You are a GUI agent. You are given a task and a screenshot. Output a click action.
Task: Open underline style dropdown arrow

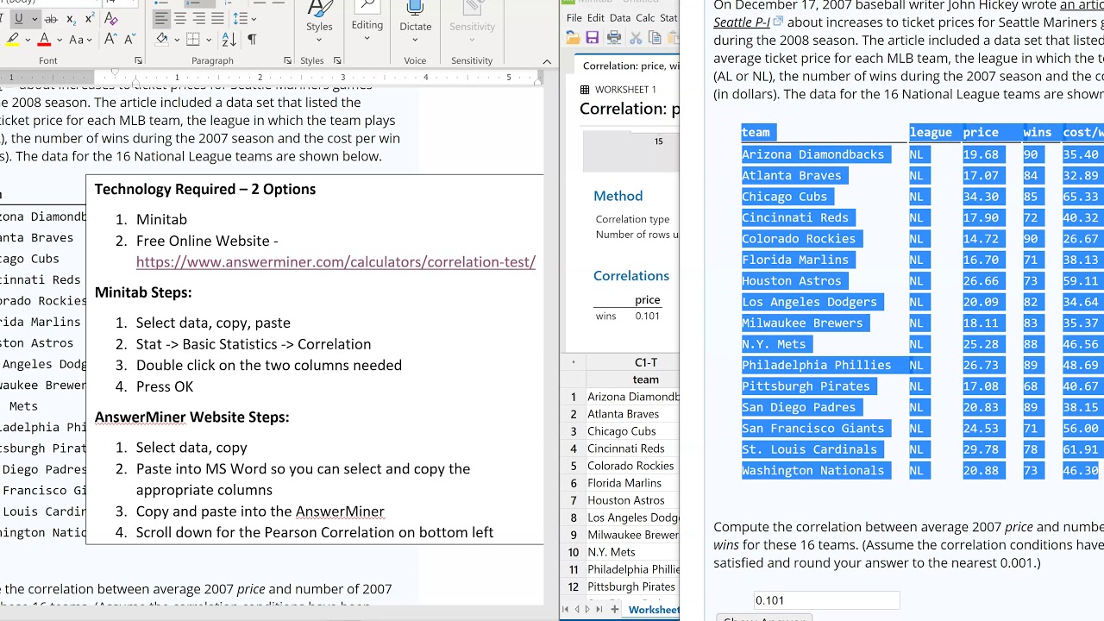point(34,18)
